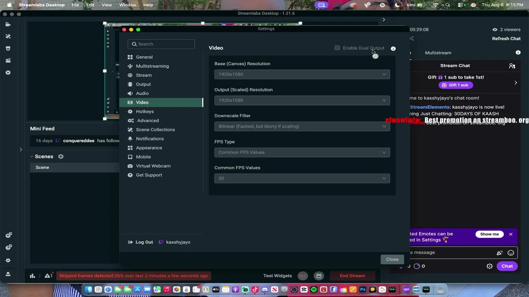Image resolution: width=529 pixels, height=297 pixels.
Task: Open Control Center in menu bar
Action: pos(460,5)
